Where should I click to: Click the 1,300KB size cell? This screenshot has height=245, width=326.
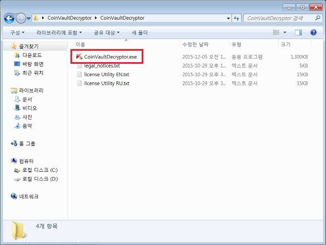click(299, 57)
